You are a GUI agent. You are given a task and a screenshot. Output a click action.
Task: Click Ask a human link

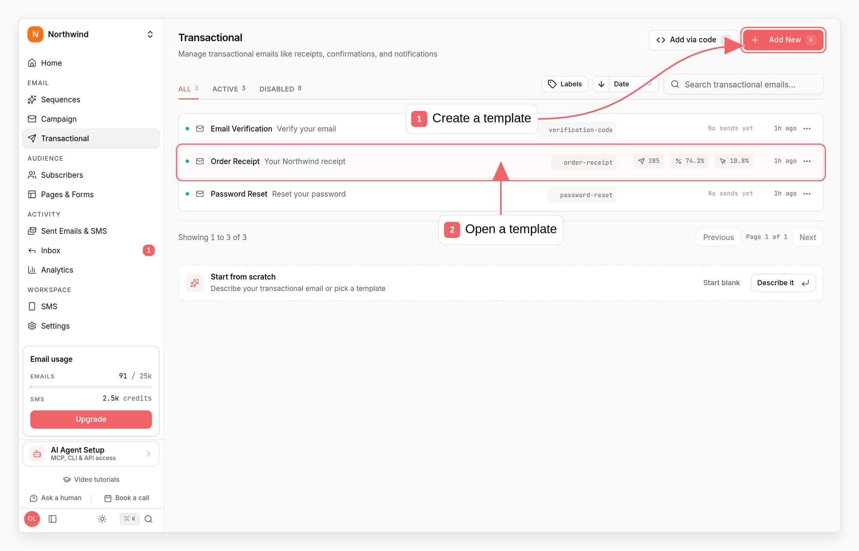(x=56, y=498)
